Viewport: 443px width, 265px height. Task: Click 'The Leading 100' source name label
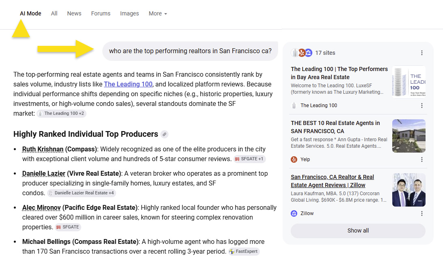319,106
